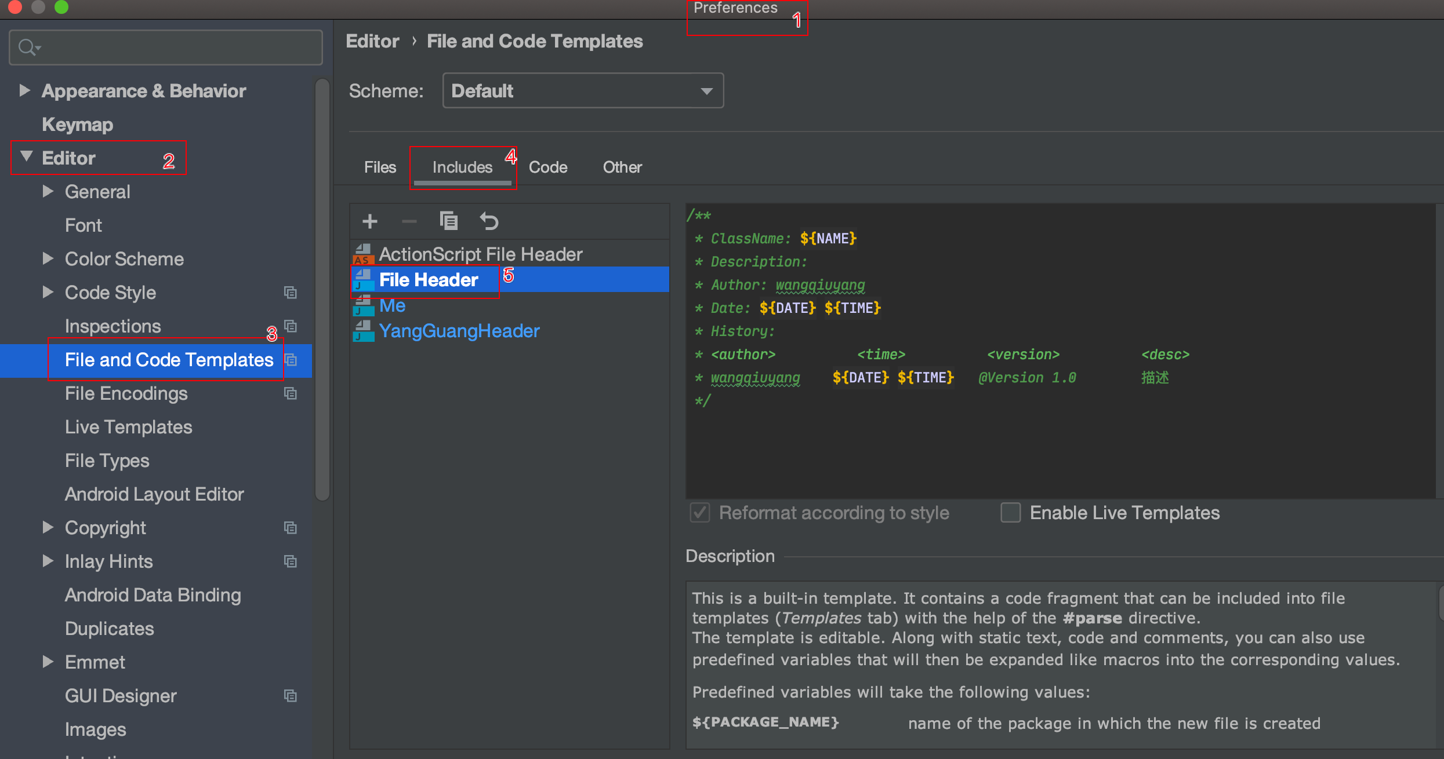Collapse the Editor section

coord(26,156)
